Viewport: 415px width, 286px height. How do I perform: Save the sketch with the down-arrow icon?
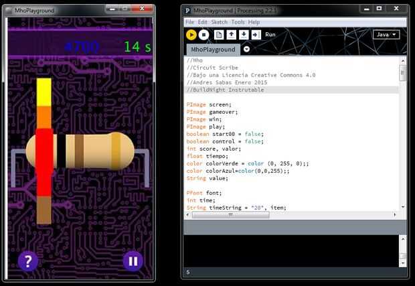point(244,35)
